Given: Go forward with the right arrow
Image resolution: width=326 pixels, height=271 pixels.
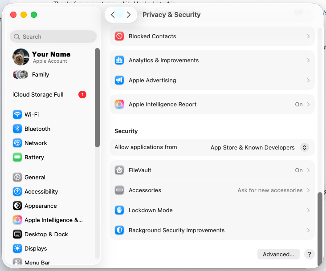Looking at the screenshot, I should [x=129, y=15].
